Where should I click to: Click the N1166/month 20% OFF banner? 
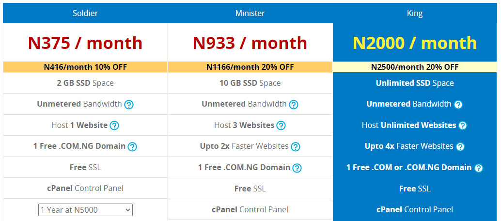[250, 67]
